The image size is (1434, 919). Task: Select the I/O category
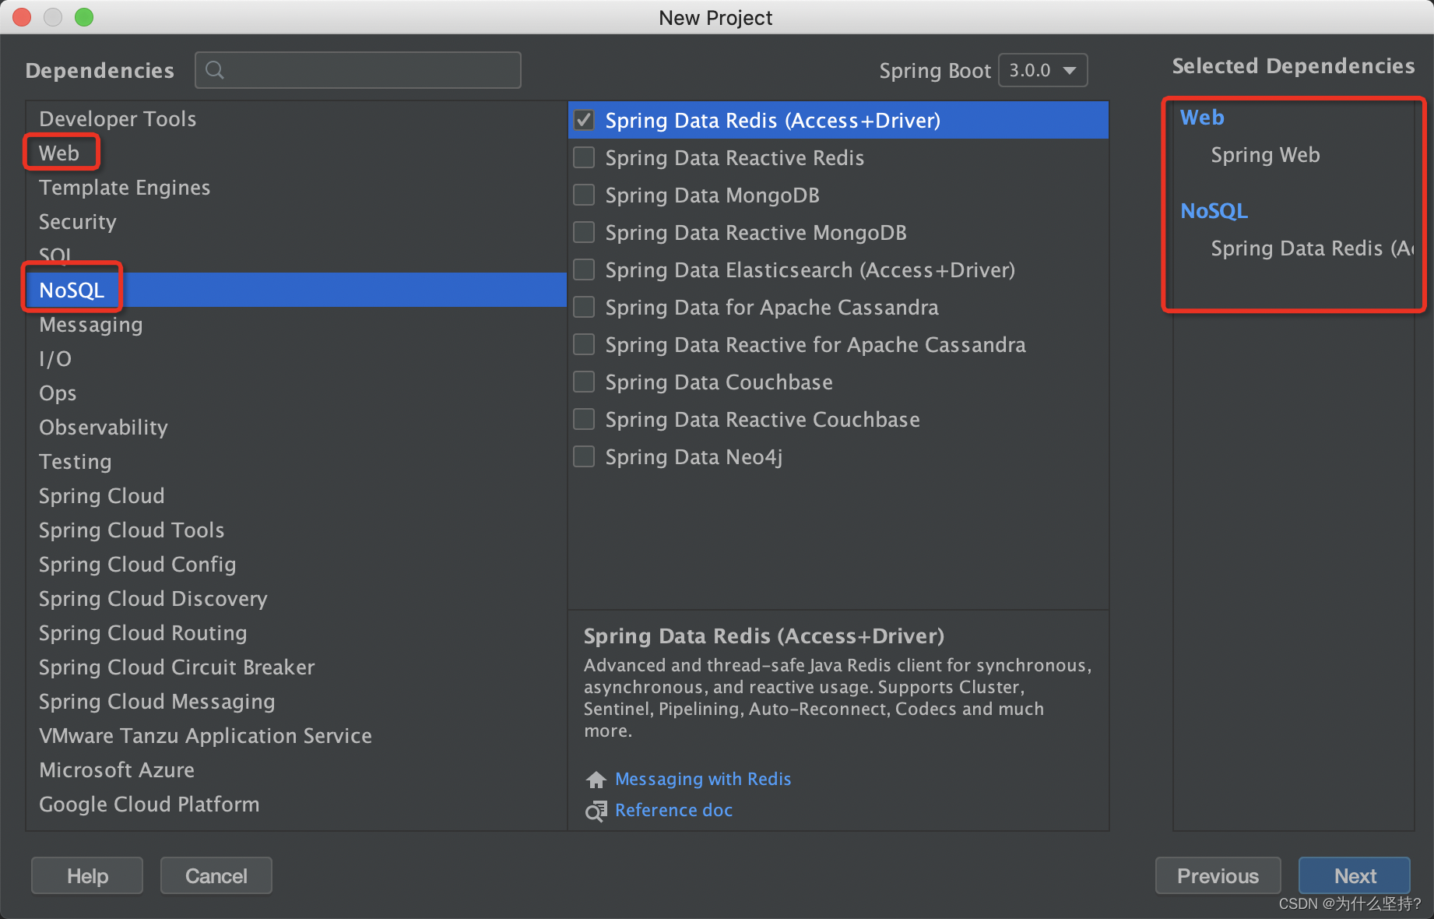tap(296, 359)
